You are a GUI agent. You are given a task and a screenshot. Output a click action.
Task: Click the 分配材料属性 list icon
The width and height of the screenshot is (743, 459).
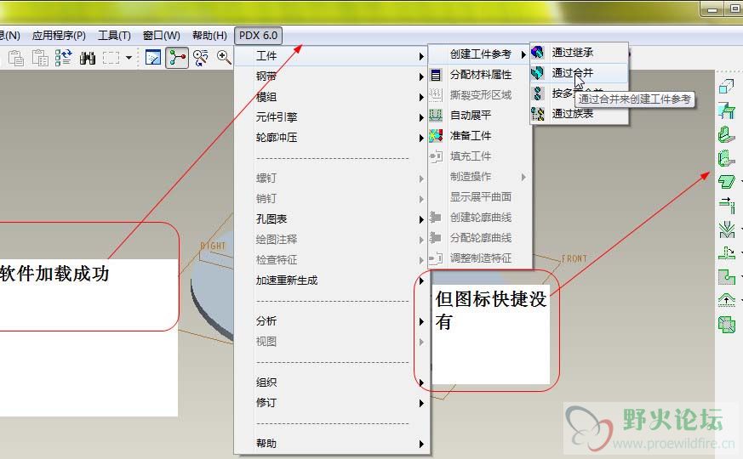pyautogui.click(x=436, y=75)
